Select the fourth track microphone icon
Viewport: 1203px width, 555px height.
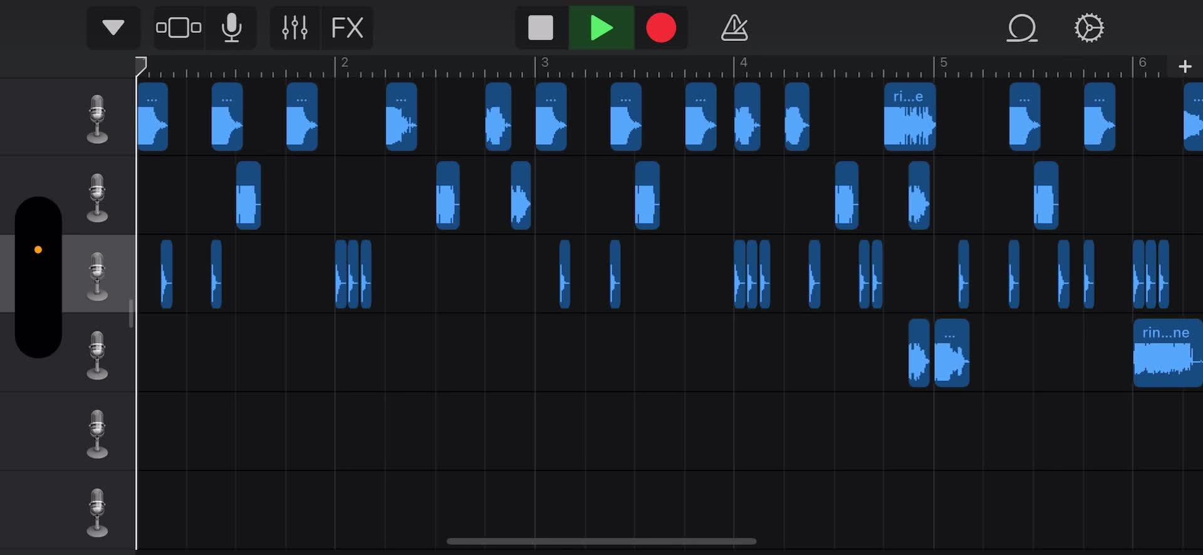tap(97, 355)
